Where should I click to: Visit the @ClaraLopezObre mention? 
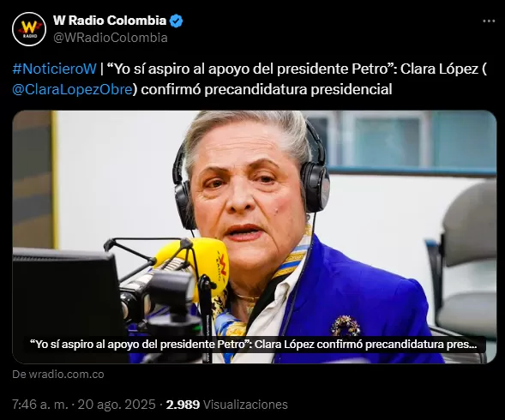tap(73, 89)
